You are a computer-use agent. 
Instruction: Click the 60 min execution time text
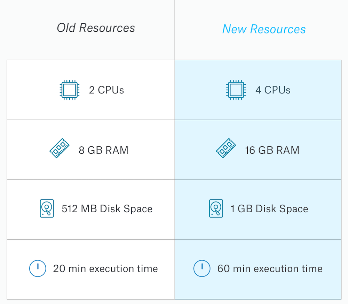pyautogui.click(x=270, y=269)
